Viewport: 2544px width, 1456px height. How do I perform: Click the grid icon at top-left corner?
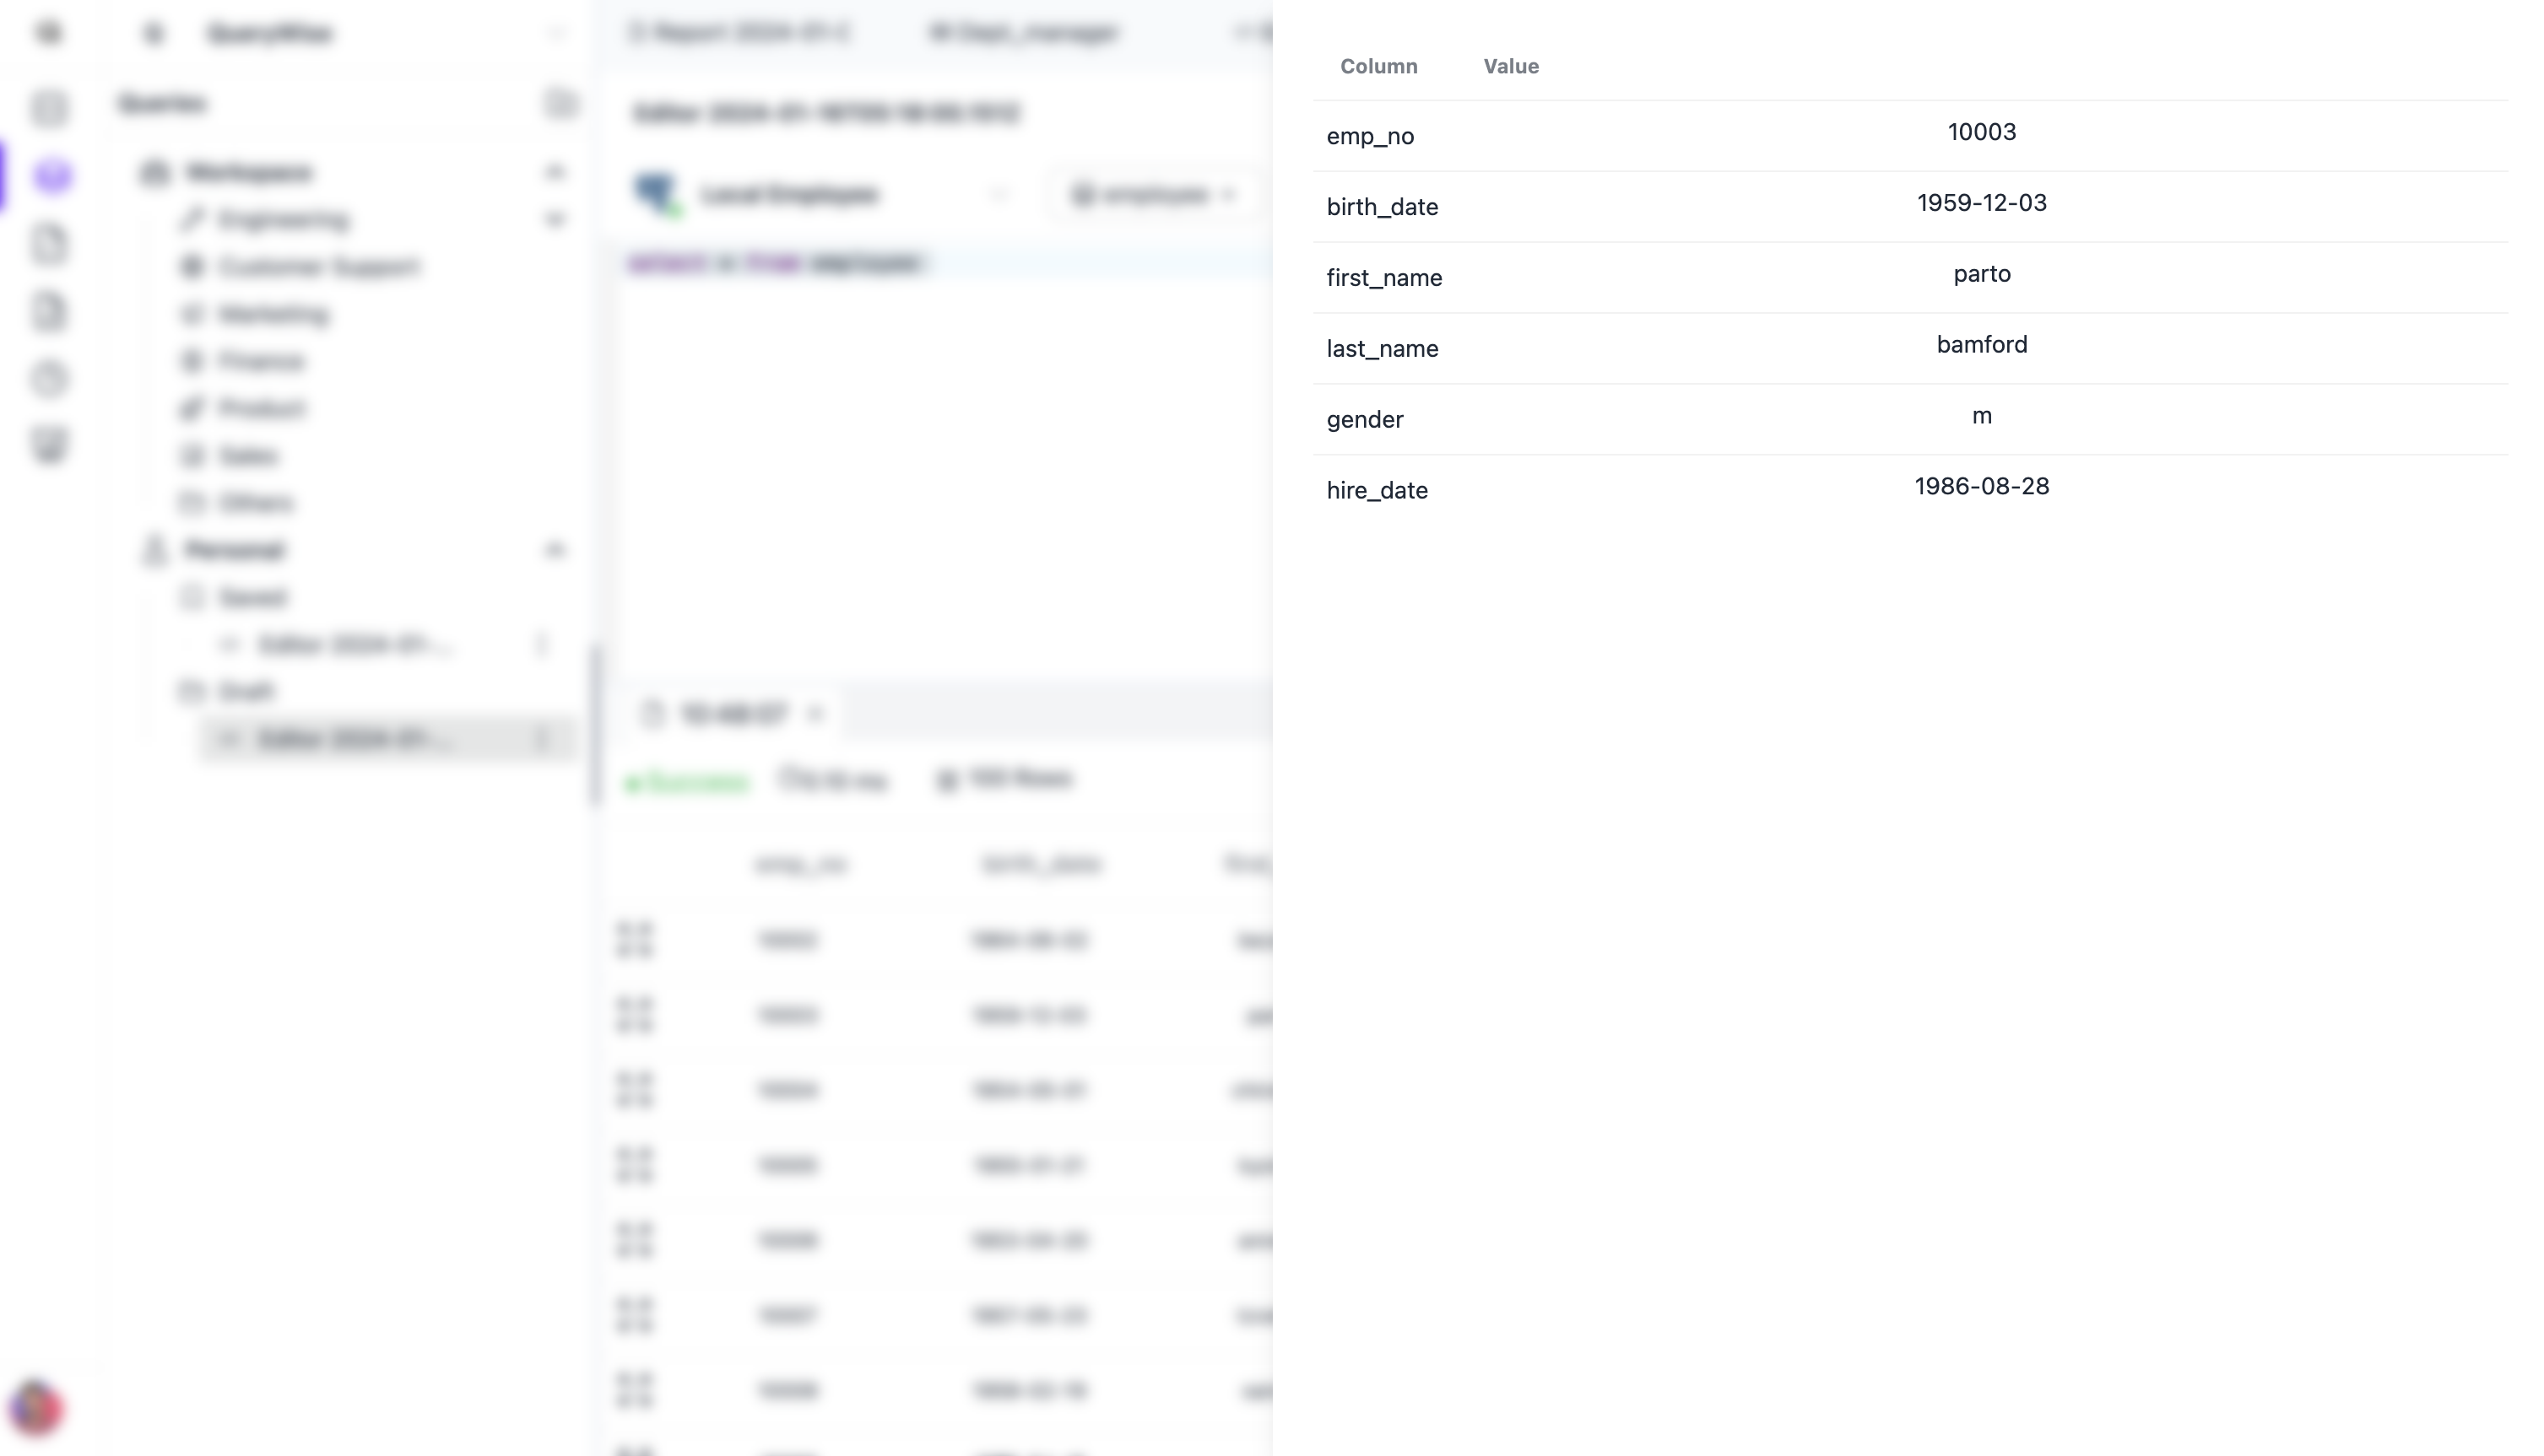pyautogui.click(x=49, y=33)
